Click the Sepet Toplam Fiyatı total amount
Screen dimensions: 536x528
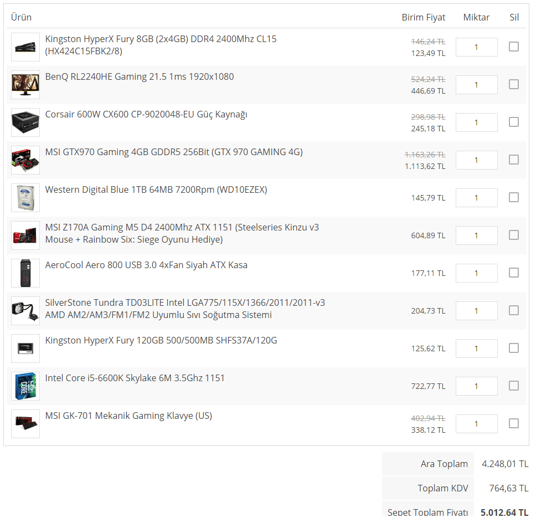[x=504, y=512]
